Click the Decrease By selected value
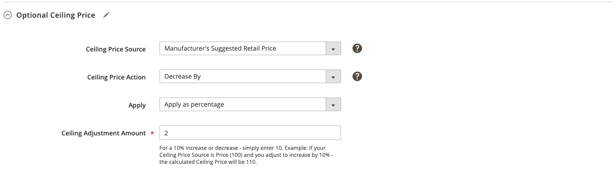616x177 pixels. coord(183,77)
